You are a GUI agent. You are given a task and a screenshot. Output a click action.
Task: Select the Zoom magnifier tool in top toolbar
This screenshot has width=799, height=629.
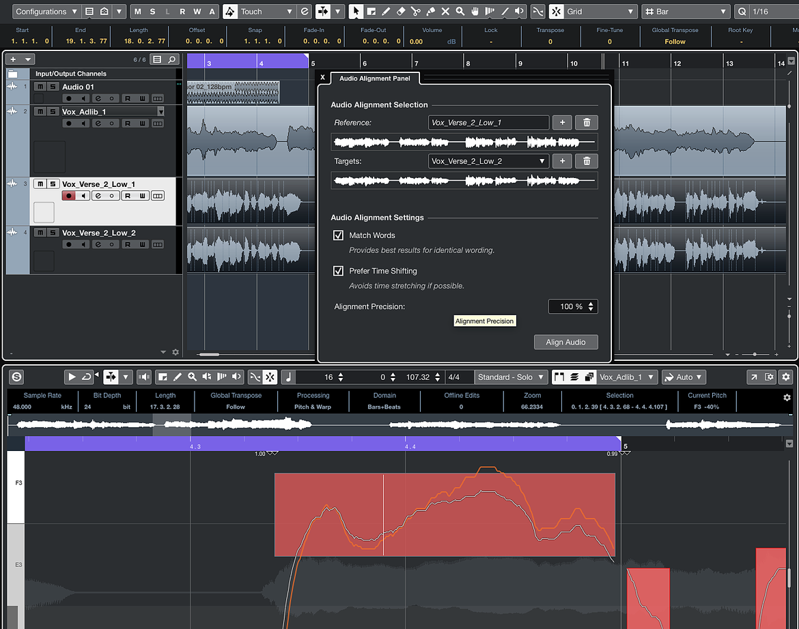460,11
